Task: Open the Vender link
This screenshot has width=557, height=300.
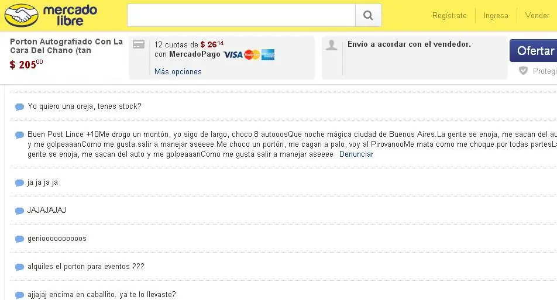Action: (537, 15)
